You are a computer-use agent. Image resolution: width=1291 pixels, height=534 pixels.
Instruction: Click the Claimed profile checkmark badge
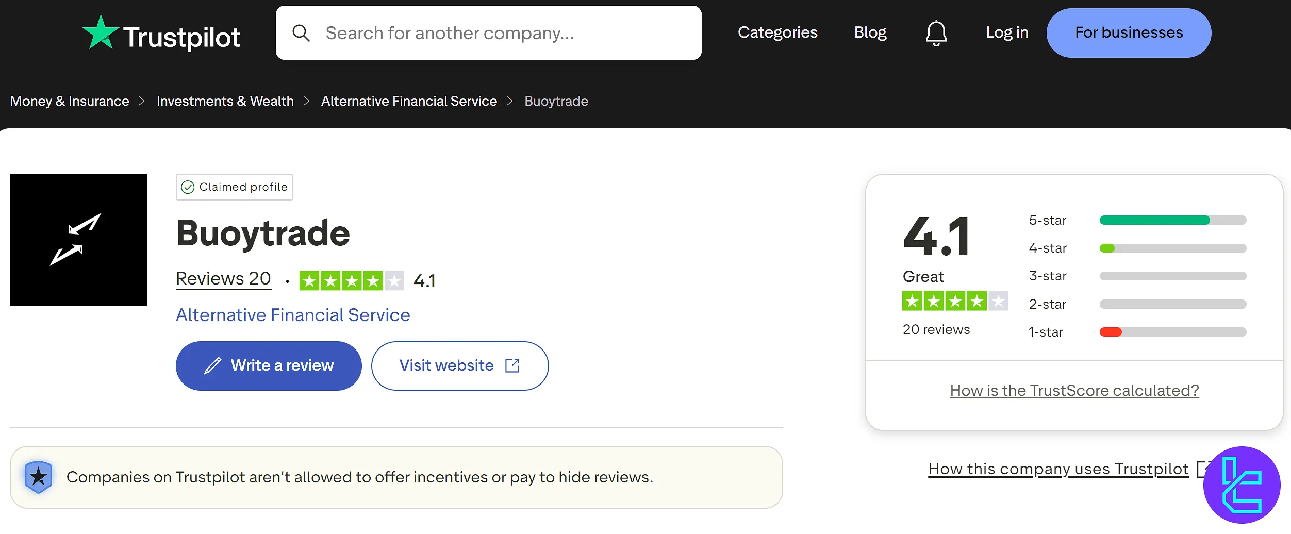(188, 187)
